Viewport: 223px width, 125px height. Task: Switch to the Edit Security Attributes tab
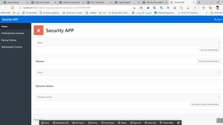tap(155, 2)
